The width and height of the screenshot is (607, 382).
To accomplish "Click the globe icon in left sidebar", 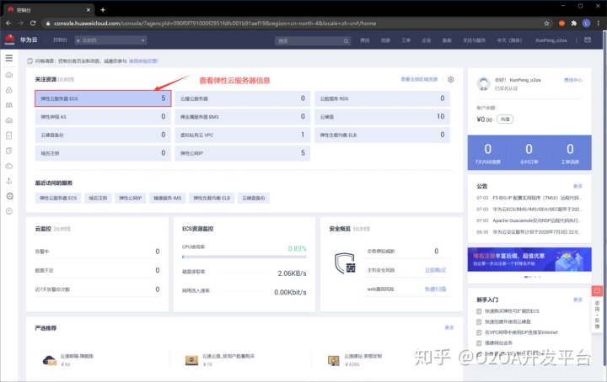I will [x=9, y=196].
